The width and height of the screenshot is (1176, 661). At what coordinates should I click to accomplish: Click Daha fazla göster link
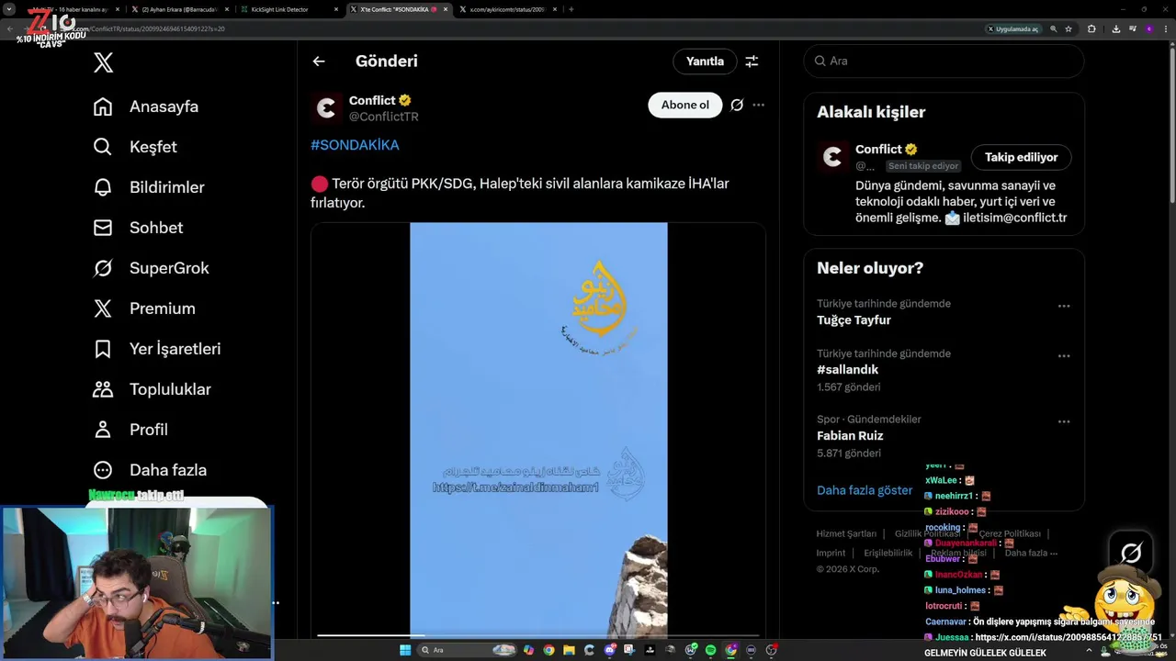(x=865, y=490)
